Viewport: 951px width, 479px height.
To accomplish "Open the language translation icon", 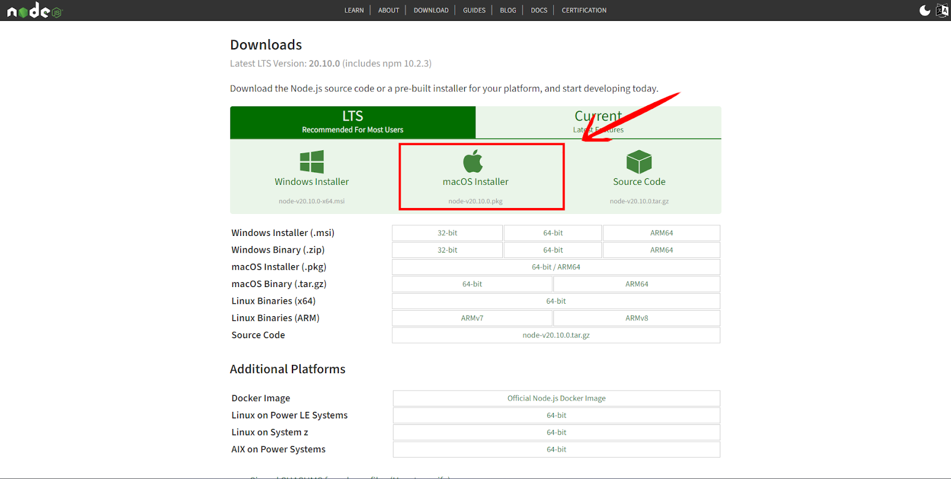I will tap(942, 10).
